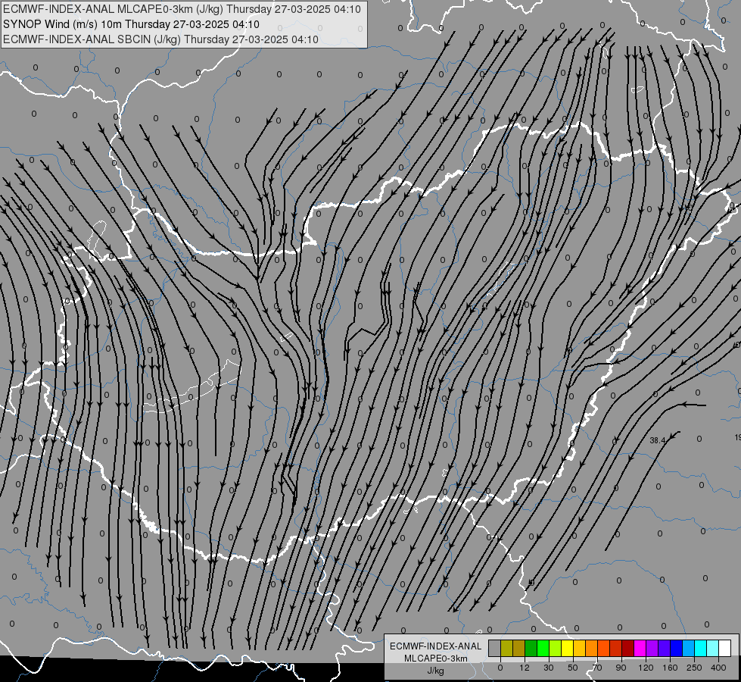This screenshot has width=741, height=682.
Task: Click legend scale value 120
Action: [x=646, y=668]
